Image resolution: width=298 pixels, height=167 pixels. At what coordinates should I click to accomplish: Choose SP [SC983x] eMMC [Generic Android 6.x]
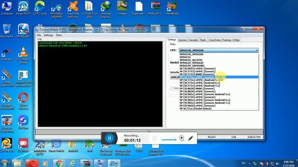coord(218,100)
